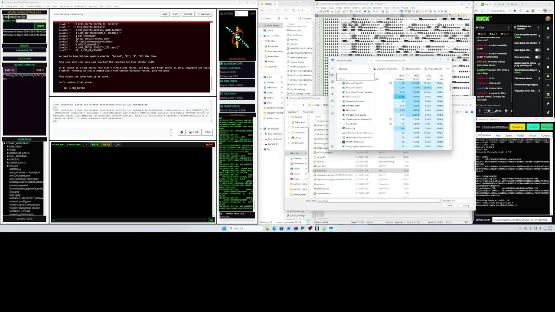This screenshot has height=312, width=555.
Task: Click Kick wrench settings sidebar icon
Action: point(548,103)
